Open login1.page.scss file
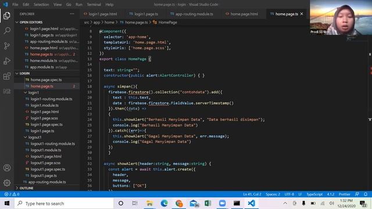 pos(44,118)
